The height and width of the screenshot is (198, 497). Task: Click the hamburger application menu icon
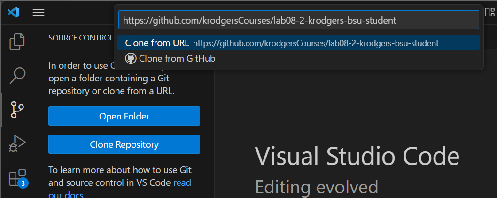click(x=39, y=13)
